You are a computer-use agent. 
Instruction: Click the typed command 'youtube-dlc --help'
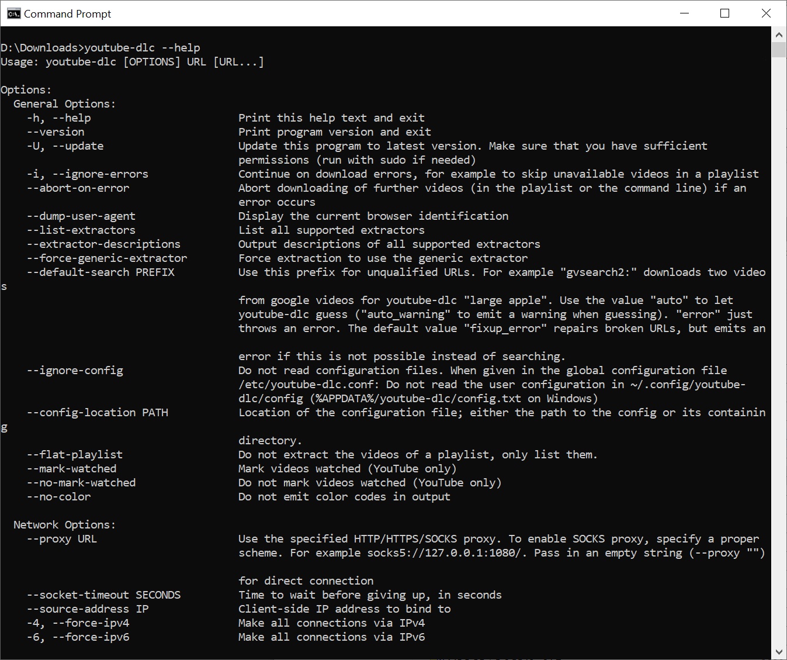pyautogui.click(x=142, y=48)
